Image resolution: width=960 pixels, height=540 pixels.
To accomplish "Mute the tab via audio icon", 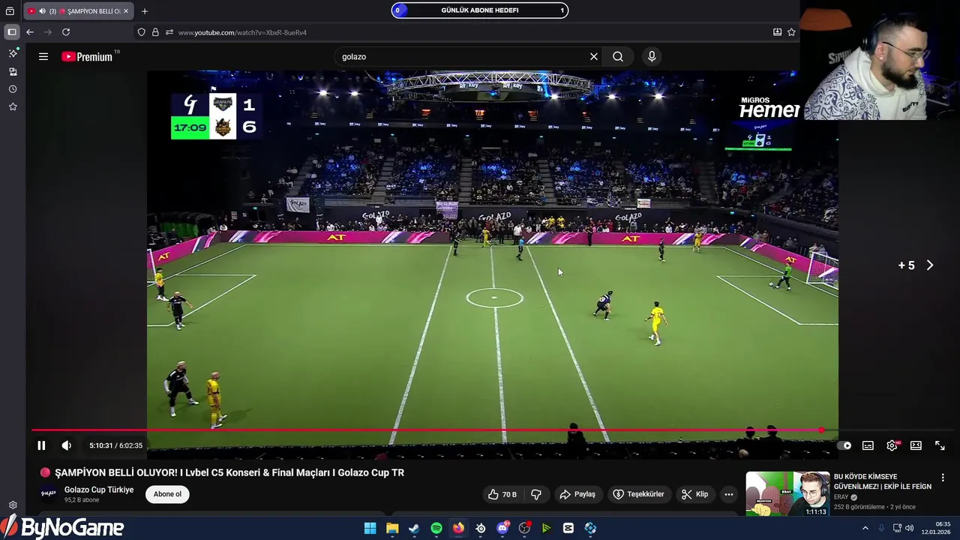I will coord(42,11).
